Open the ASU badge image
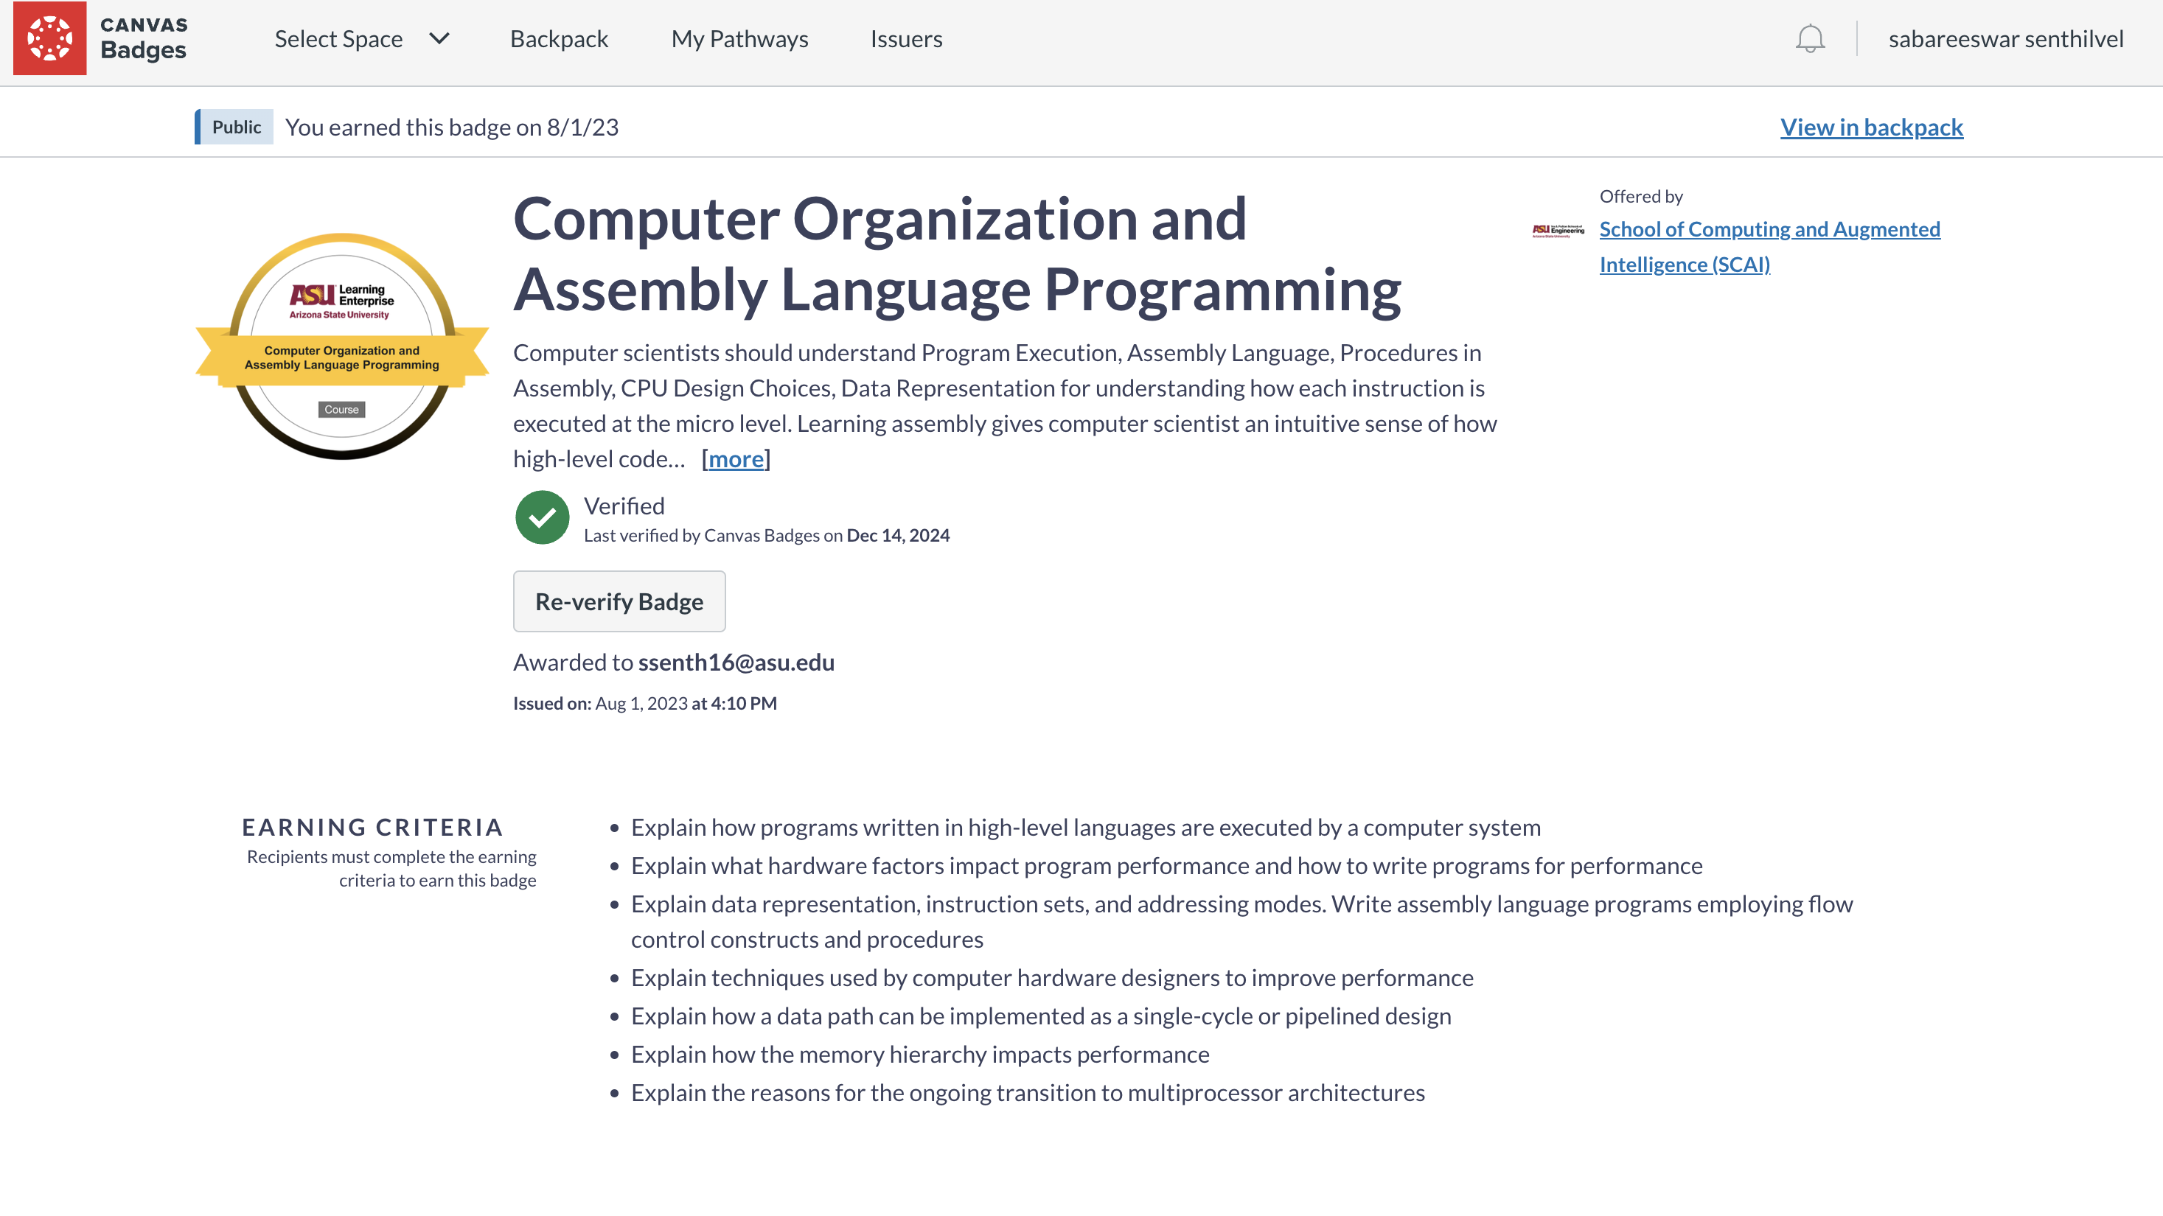This screenshot has width=2163, height=1216. pyautogui.click(x=342, y=346)
